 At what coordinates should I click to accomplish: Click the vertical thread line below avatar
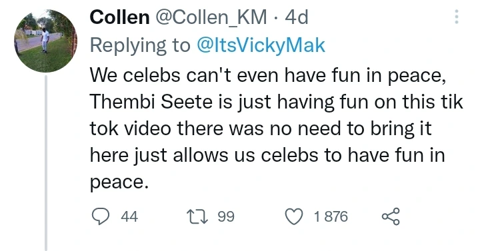click(x=46, y=163)
